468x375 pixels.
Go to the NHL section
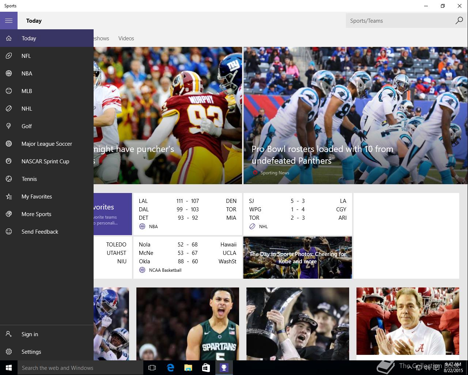coord(47,108)
